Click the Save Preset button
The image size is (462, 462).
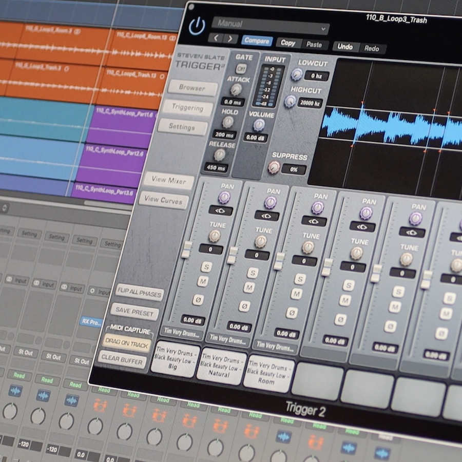[135, 312]
